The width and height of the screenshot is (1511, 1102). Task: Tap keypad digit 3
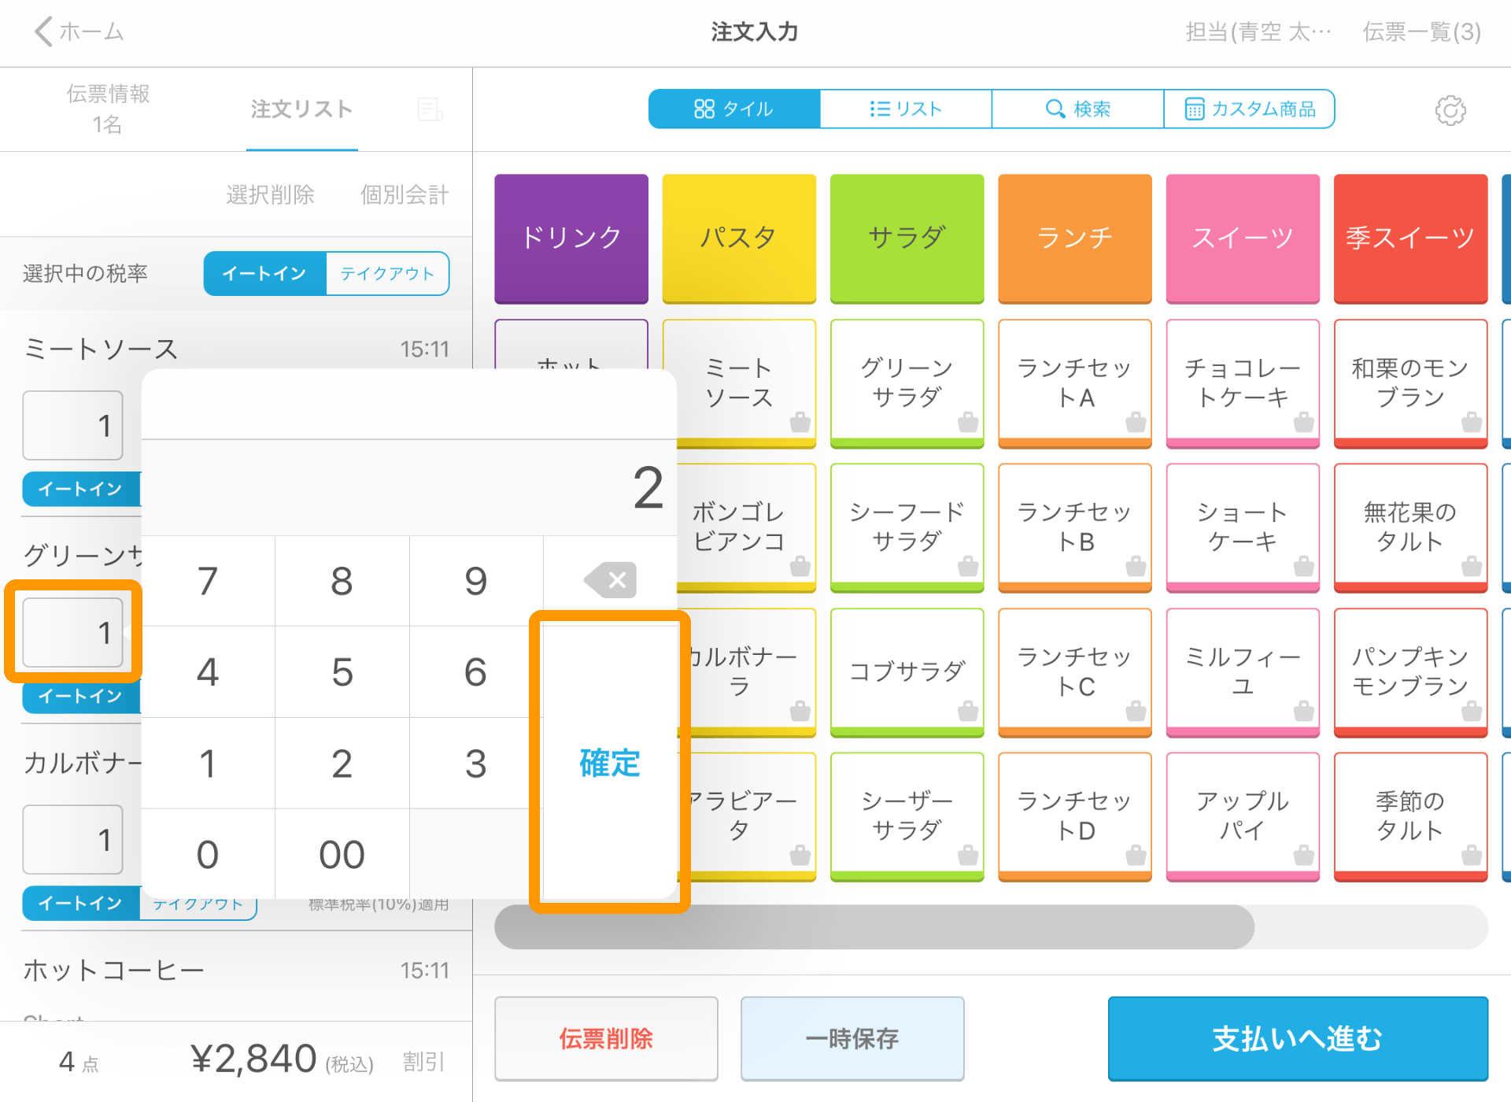click(x=476, y=763)
